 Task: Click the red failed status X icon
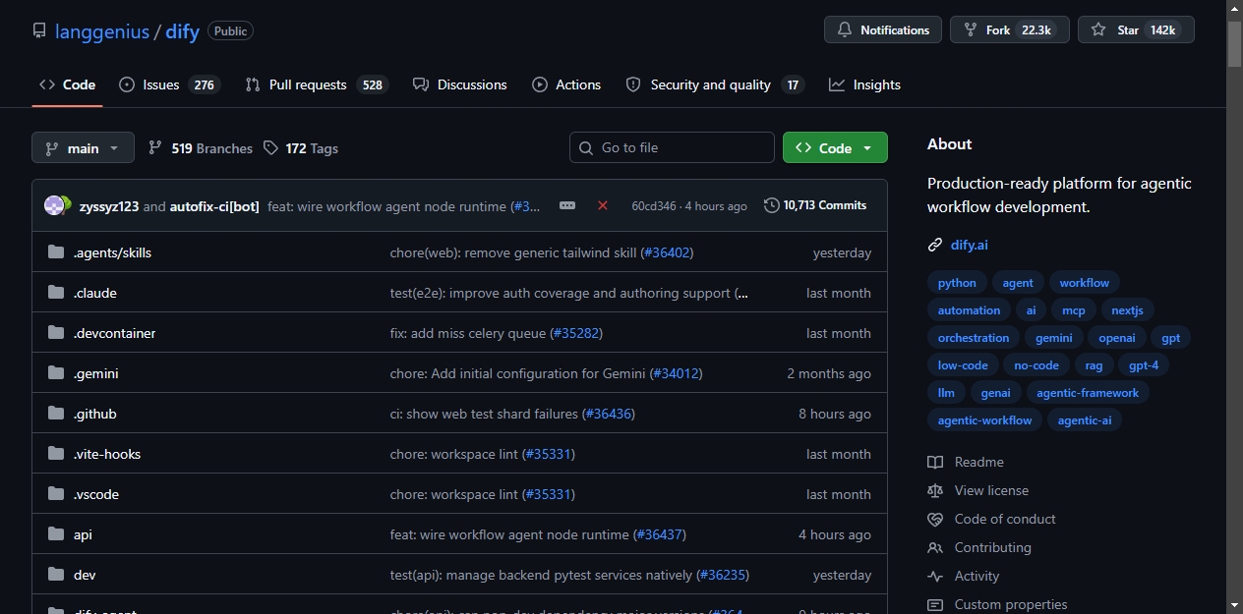tap(603, 205)
